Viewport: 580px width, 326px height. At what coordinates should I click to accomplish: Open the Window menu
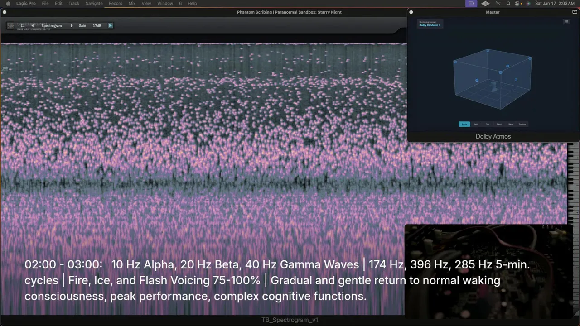(165, 3)
